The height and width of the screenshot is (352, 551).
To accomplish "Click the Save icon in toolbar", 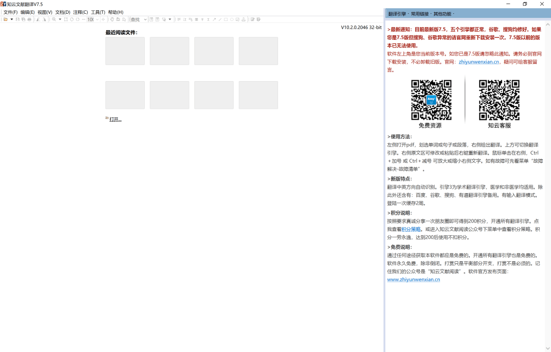I will (17, 19).
